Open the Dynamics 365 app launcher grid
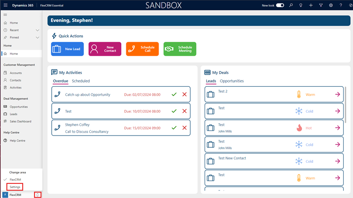 [x=5, y=5]
